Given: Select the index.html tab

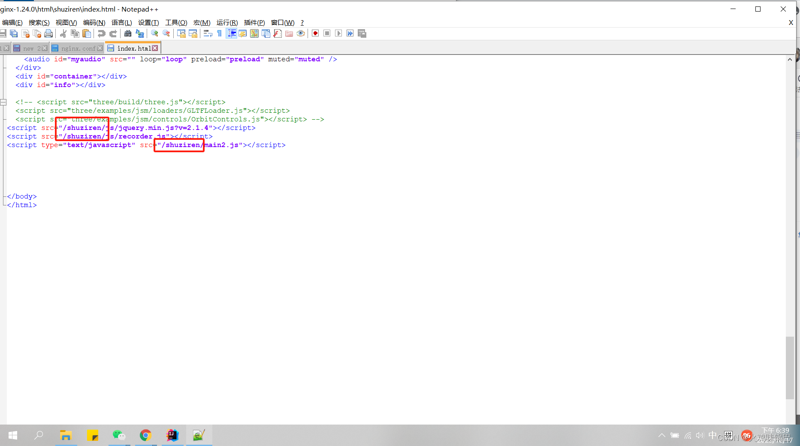Looking at the screenshot, I should click(133, 48).
